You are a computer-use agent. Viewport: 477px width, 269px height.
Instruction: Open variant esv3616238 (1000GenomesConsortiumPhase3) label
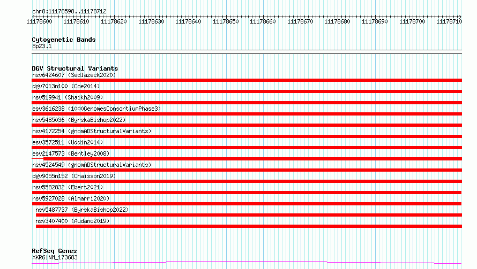(96, 109)
